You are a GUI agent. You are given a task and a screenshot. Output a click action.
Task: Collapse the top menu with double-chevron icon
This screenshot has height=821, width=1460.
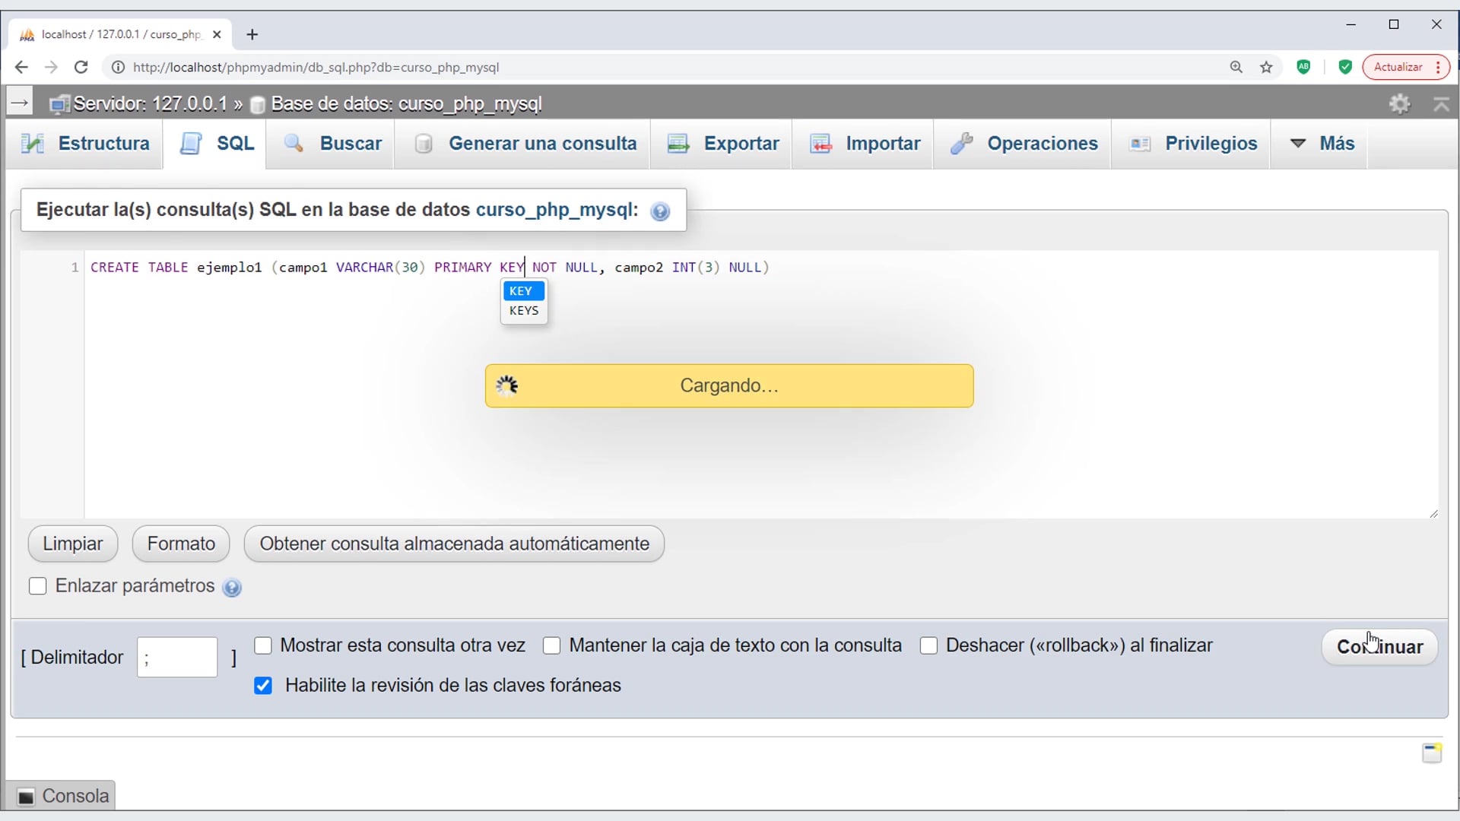pos(1441,104)
